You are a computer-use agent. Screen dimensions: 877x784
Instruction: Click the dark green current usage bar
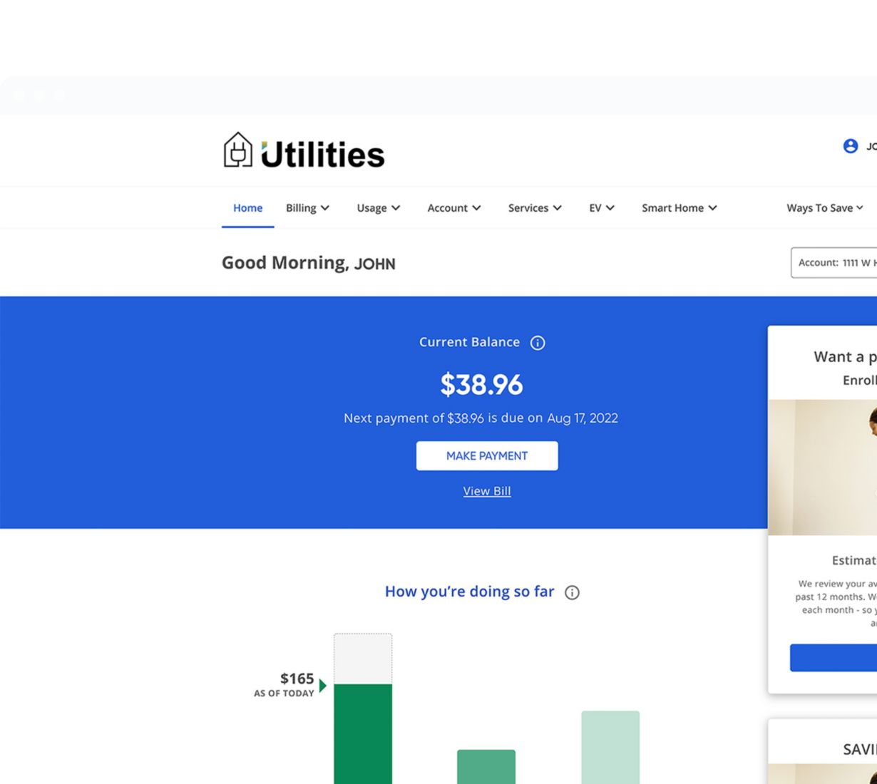click(363, 733)
